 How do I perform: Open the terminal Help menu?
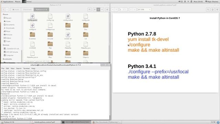click(x=33, y=69)
